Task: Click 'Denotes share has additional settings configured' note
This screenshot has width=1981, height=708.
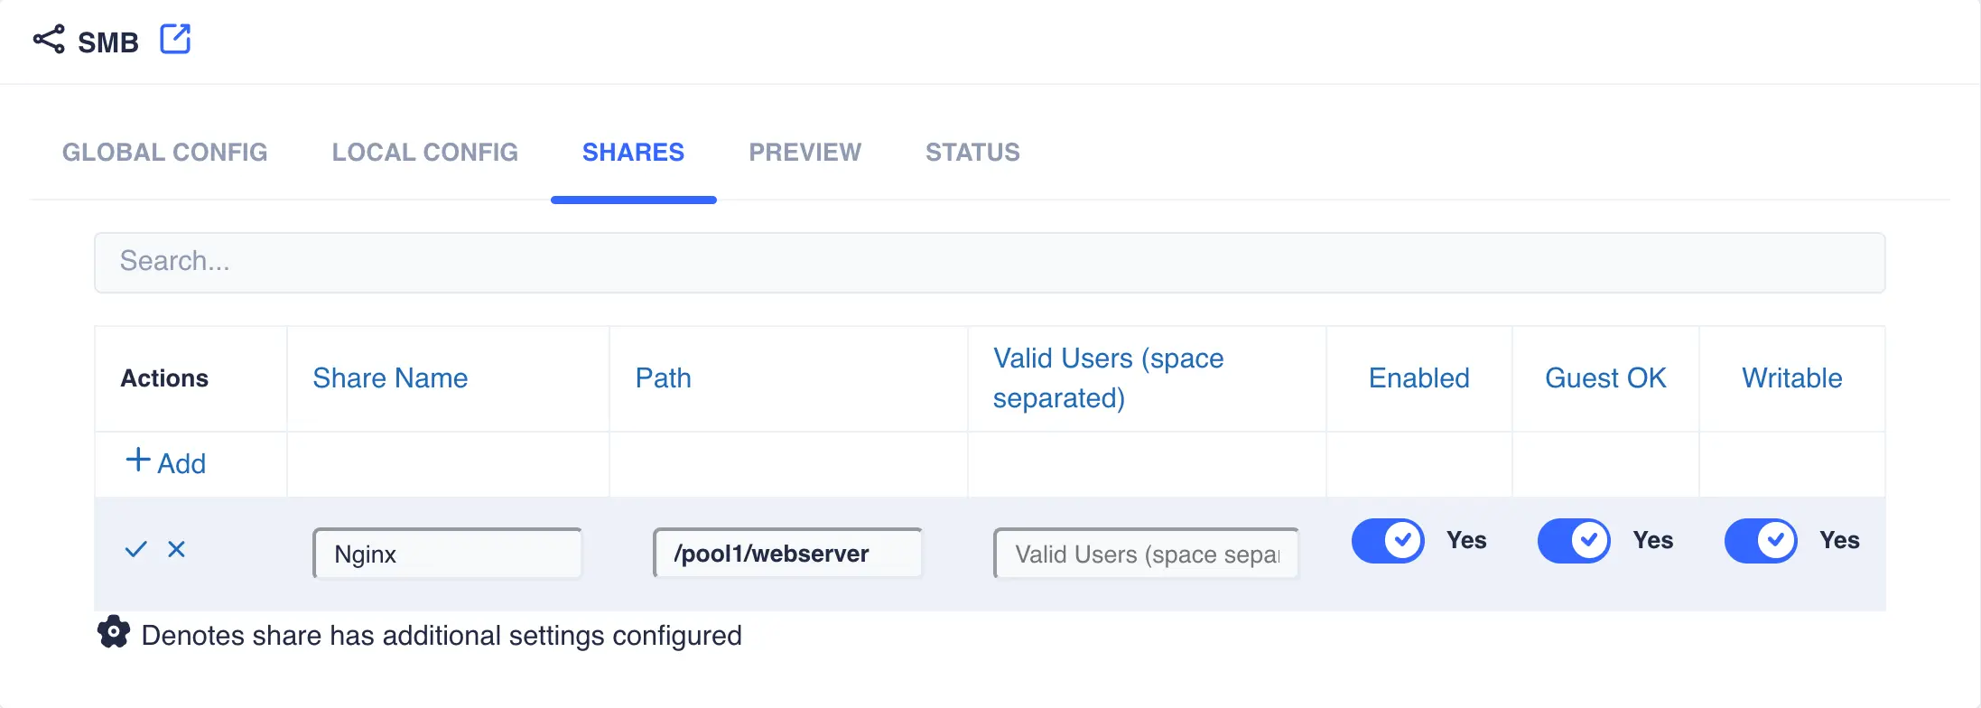Action: [x=442, y=635]
